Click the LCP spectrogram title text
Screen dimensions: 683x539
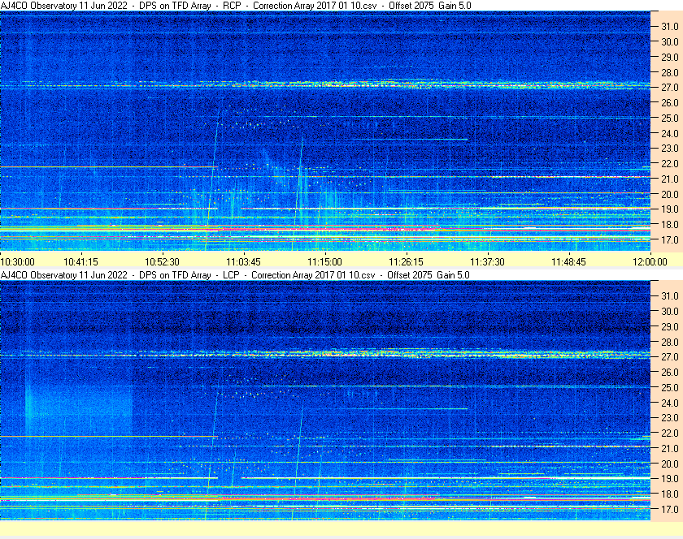click(235, 275)
